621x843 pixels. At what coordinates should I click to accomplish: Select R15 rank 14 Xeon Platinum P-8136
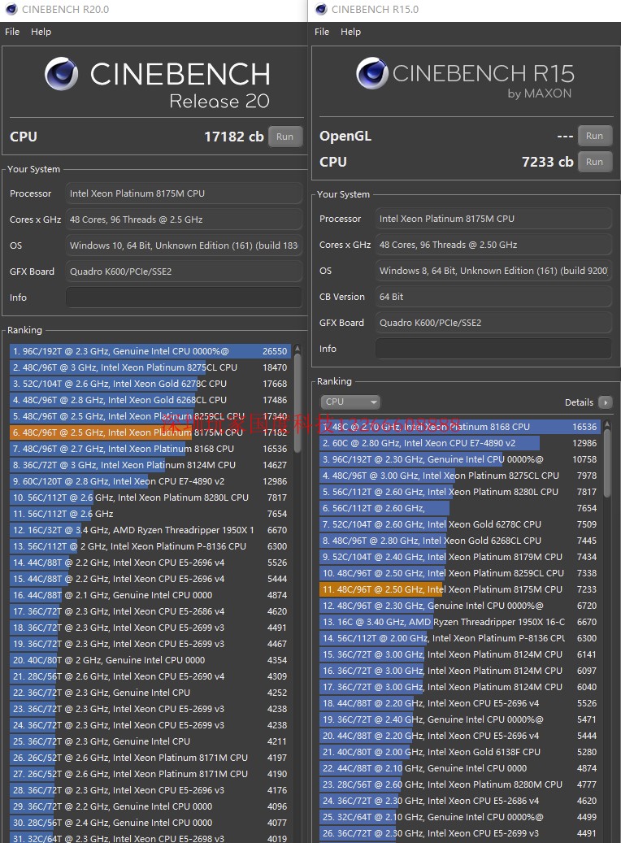click(x=460, y=638)
